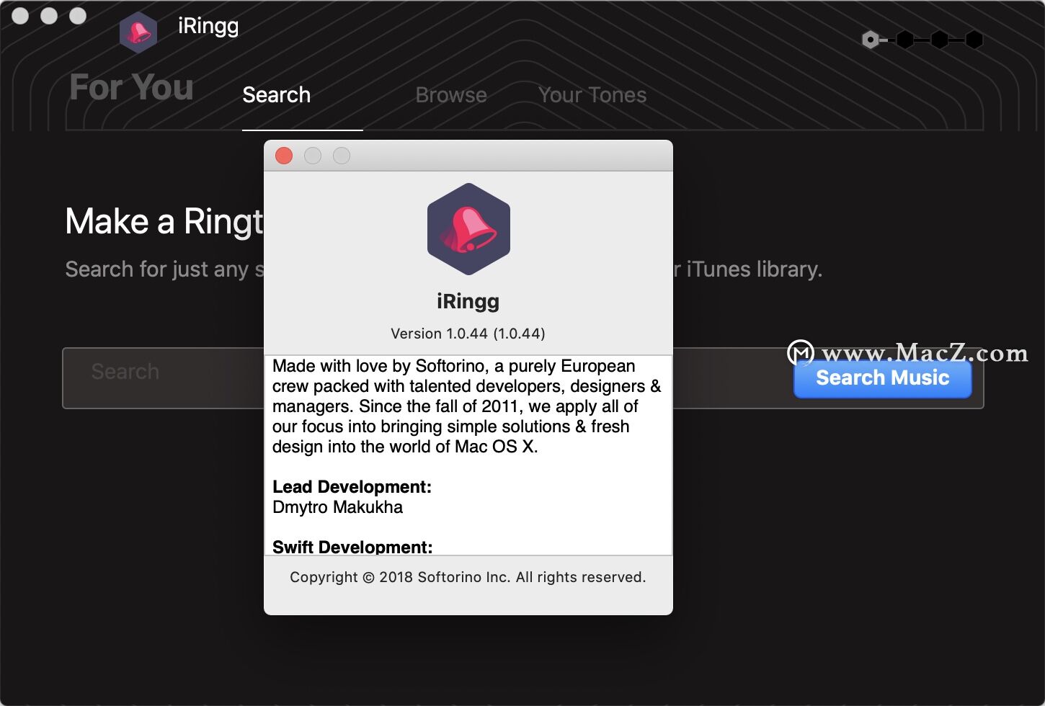Click the Search Music button
Image resolution: width=1045 pixels, height=706 pixels.
click(883, 378)
